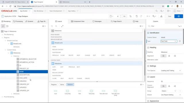
Task: Collapse the Settings property group
Action: tap(148, 66)
